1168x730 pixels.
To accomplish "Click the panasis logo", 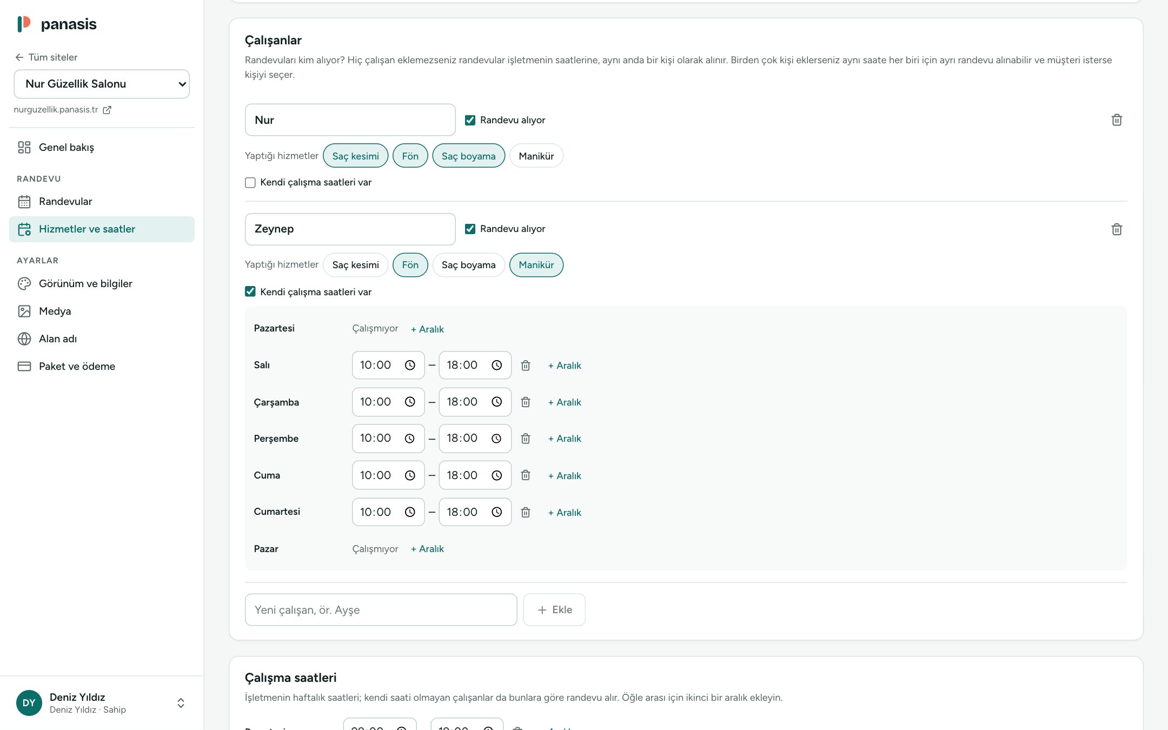I will tap(57, 24).
